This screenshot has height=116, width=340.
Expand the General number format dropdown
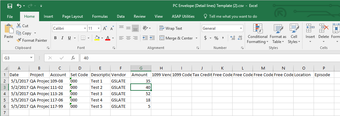click(x=241, y=28)
